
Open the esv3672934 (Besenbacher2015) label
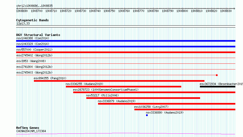click(221, 84)
